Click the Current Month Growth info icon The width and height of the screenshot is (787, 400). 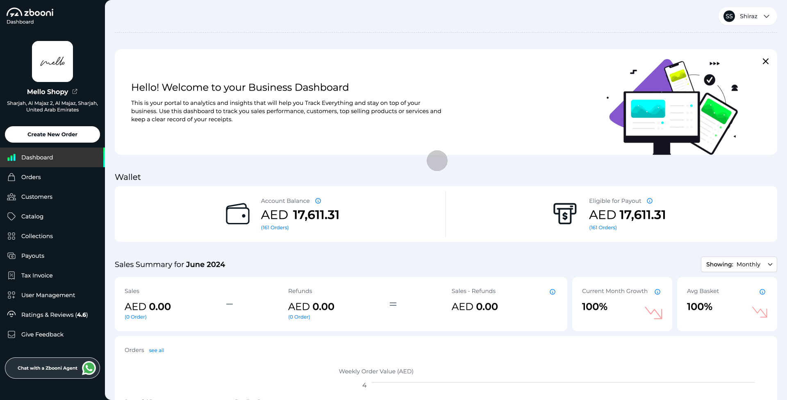657,292
